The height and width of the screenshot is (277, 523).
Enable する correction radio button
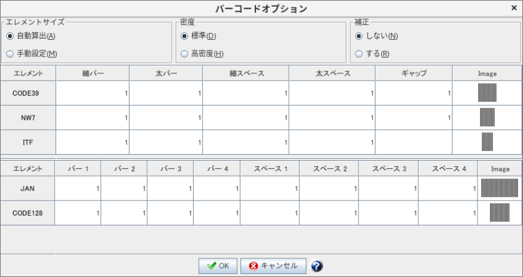tap(359, 54)
